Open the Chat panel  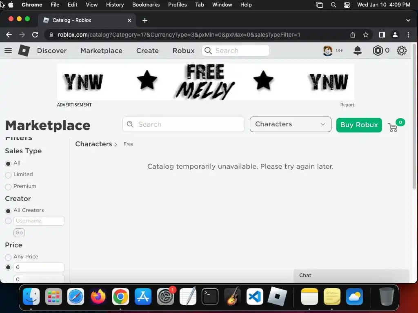[x=351, y=276]
